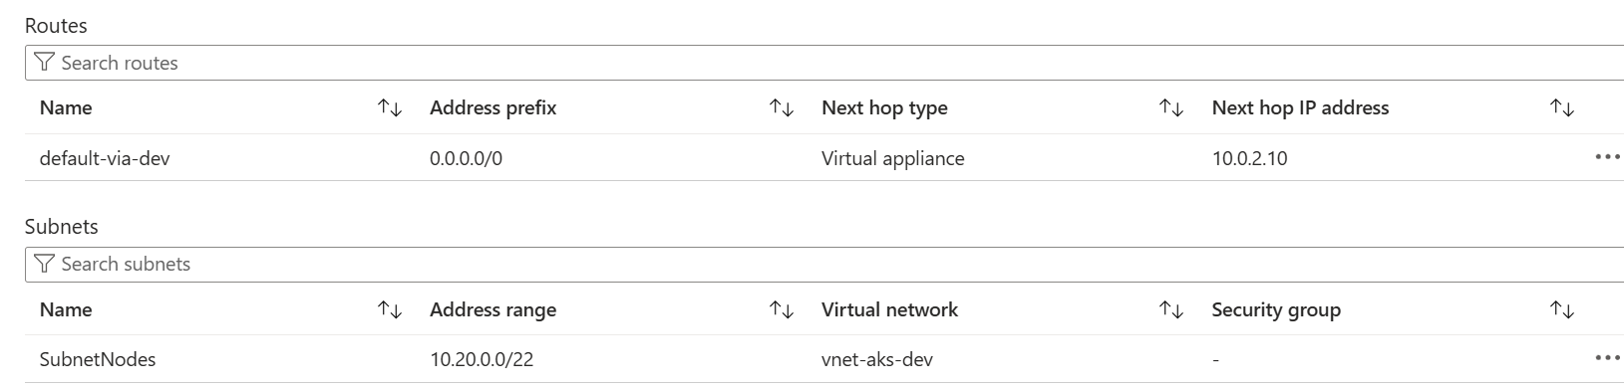The height and width of the screenshot is (392, 1624).
Task: Open more options for default-via-dev route
Action: [x=1608, y=157]
